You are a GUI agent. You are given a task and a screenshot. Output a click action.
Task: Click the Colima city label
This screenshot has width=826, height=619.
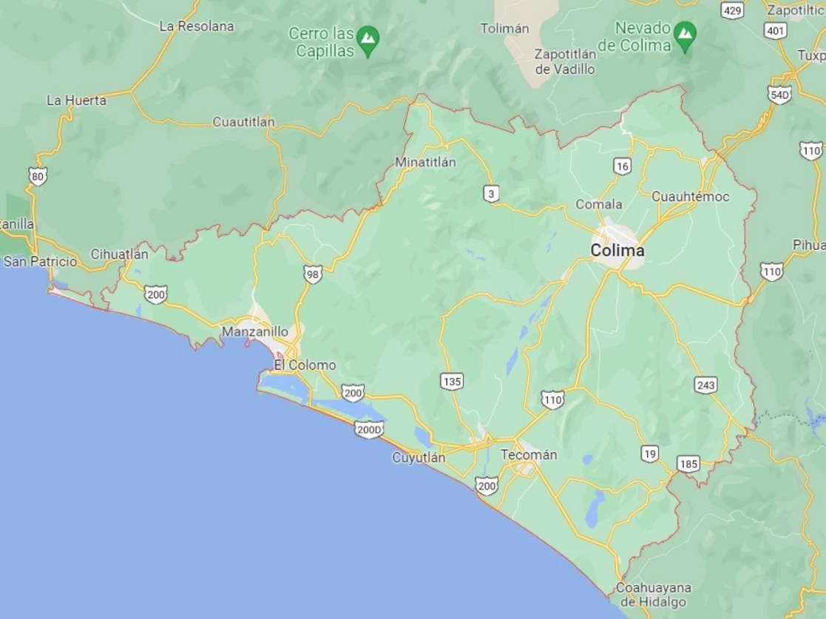(617, 250)
